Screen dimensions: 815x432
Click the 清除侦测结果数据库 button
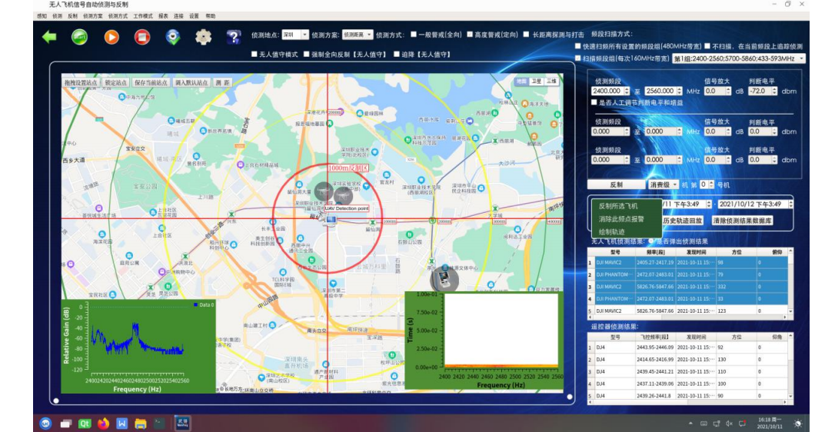(x=742, y=221)
